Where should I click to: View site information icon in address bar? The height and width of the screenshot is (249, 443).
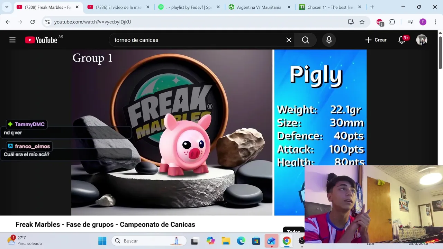48,22
